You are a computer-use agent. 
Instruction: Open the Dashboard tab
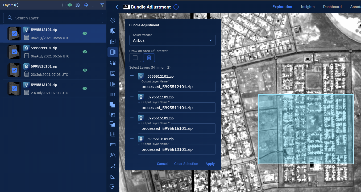click(x=332, y=7)
